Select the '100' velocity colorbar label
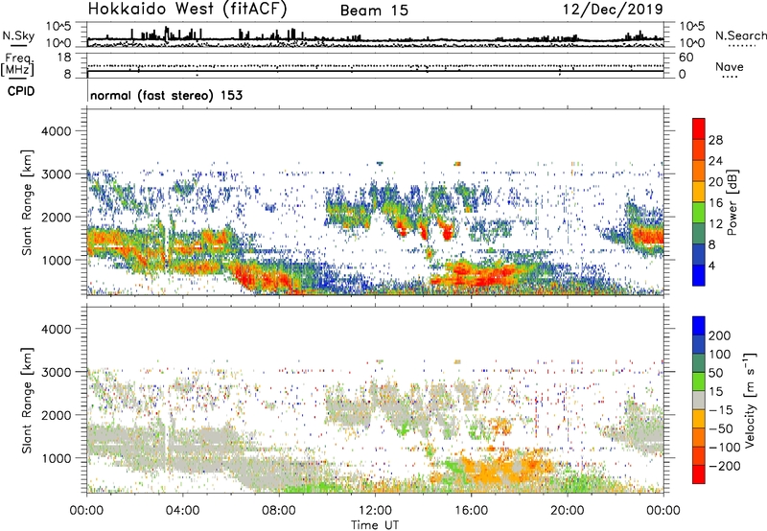Screen dimensions: 767x531 720,355
